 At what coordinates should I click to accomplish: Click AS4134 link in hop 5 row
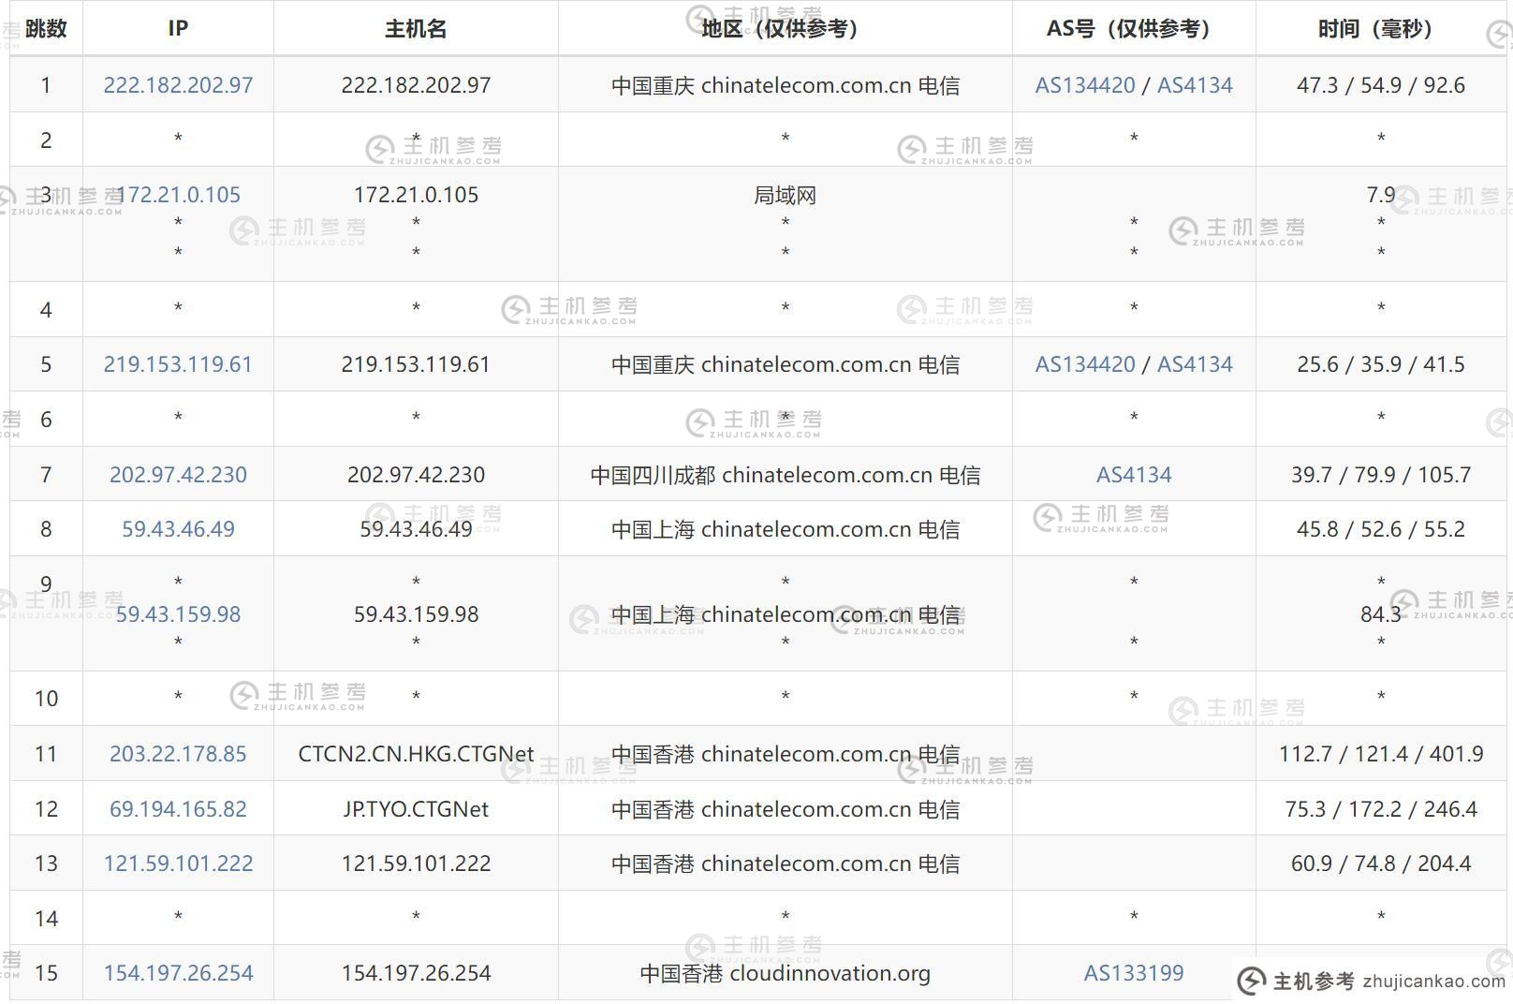pyautogui.click(x=1195, y=364)
